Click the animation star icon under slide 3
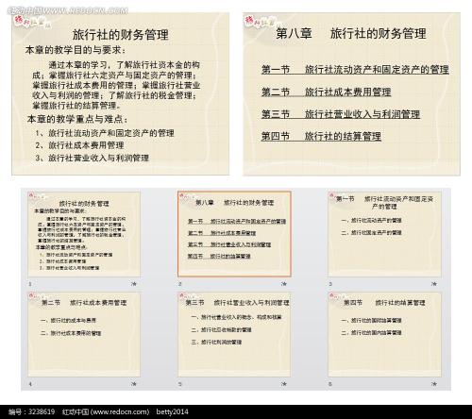The height and width of the screenshot is (419, 472). point(434,284)
